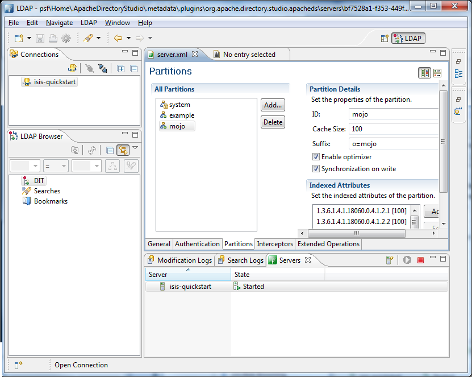Open the New Server wizard in Servers view

tap(390, 260)
